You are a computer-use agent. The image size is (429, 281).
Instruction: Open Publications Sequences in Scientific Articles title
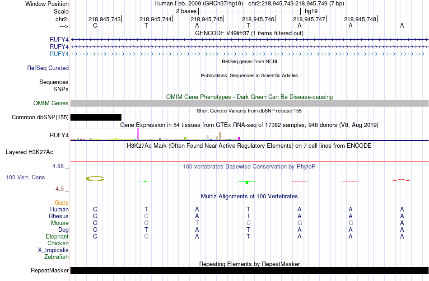point(249,75)
